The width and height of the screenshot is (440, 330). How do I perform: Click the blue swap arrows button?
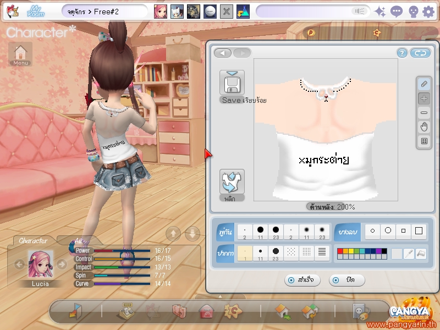420,53
